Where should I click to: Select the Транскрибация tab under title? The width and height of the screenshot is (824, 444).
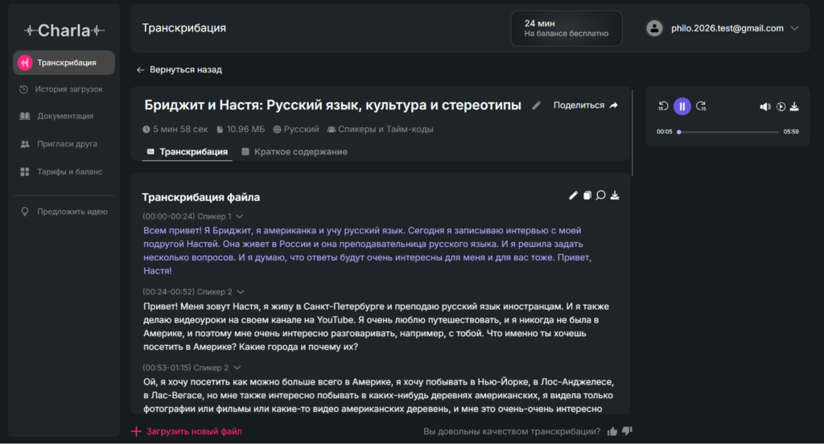click(x=187, y=151)
